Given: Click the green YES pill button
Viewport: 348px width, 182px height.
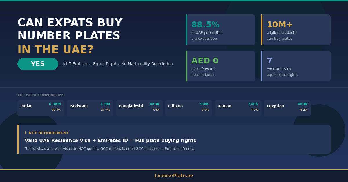Looking at the screenshot, I should point(38,64).
